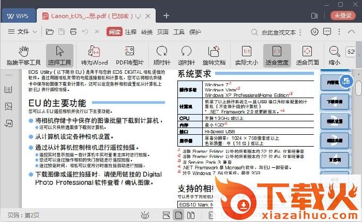Screen dimensions: 362x222
Task: Select the hand pan tool (拖拽平移工具)
Action: click(23, 56)
